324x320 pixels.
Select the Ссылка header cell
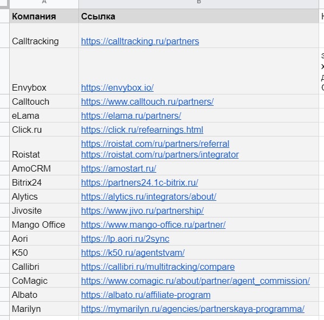point(199,16)
